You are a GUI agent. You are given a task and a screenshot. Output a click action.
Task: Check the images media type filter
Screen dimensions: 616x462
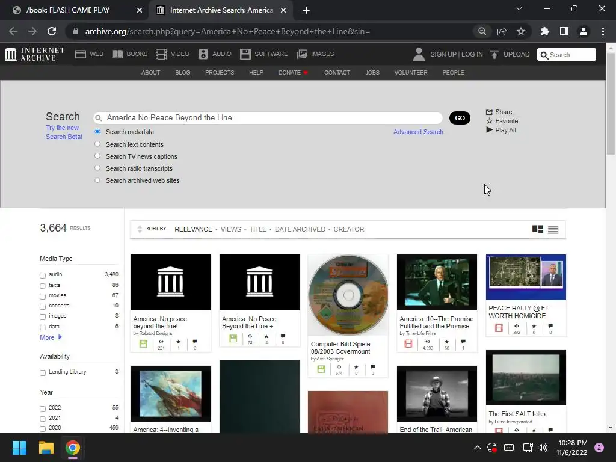tap(43, 316)
